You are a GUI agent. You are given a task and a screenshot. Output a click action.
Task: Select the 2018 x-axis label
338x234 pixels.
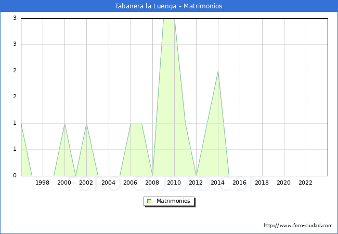tap(262, 183)
